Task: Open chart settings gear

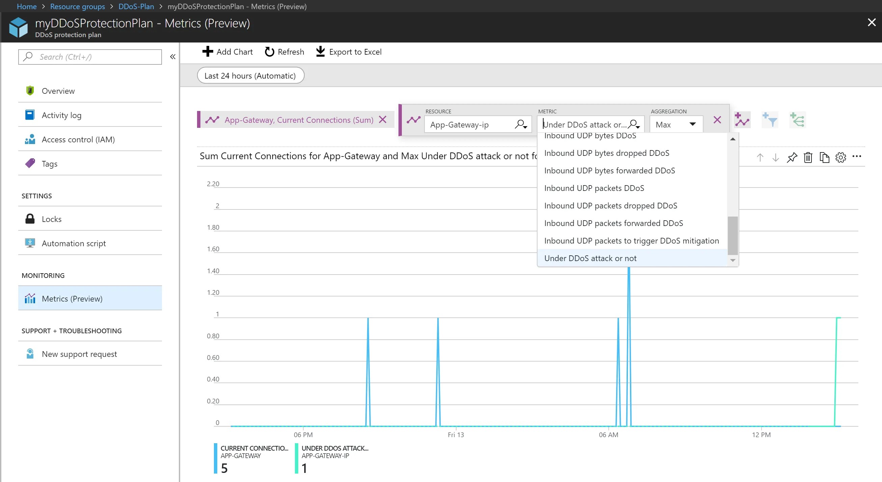Action: pyautogui.click(x=840, y=157)
